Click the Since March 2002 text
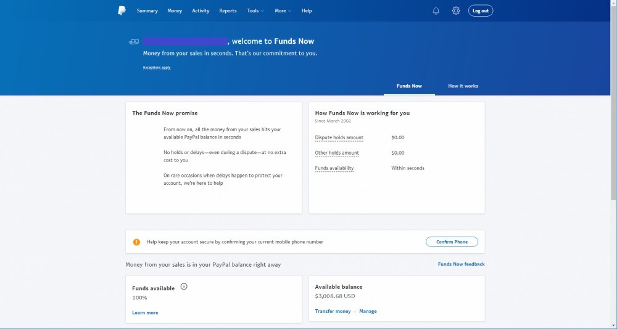Image resolution: width=617 pixels, height=329 pixels. (333, 121)
